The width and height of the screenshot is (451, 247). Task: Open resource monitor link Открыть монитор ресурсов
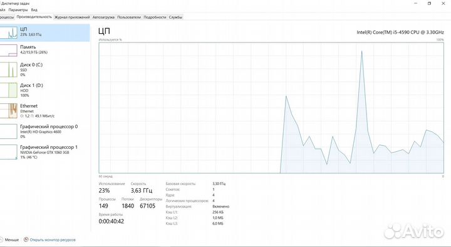pyautogui.click(x=53, y=239)
